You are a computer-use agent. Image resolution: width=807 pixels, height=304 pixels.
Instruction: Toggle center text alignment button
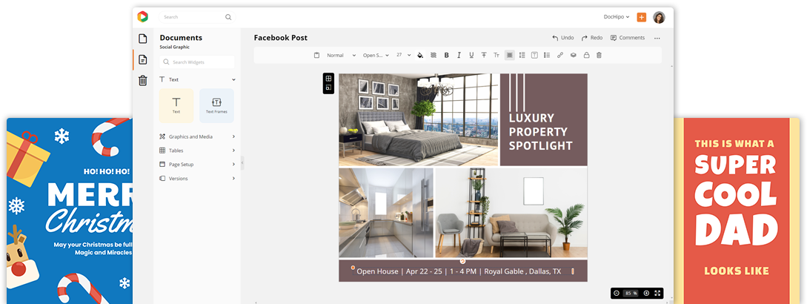point(510,55)
